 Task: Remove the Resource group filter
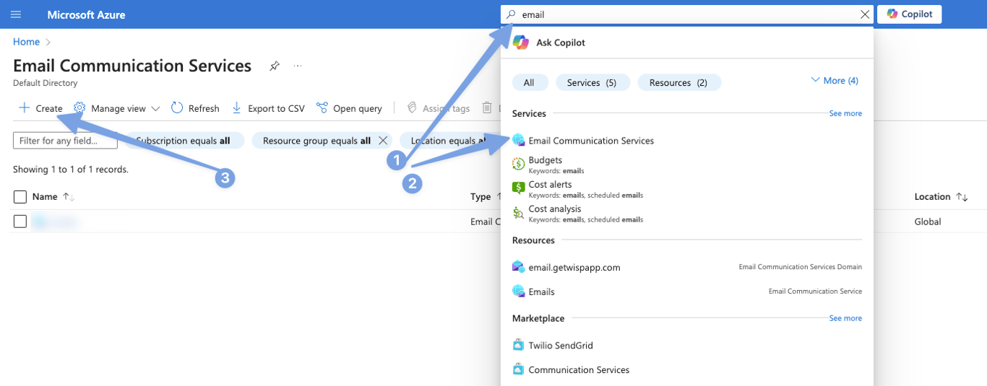pyautogui.click(x=383, y=141)
